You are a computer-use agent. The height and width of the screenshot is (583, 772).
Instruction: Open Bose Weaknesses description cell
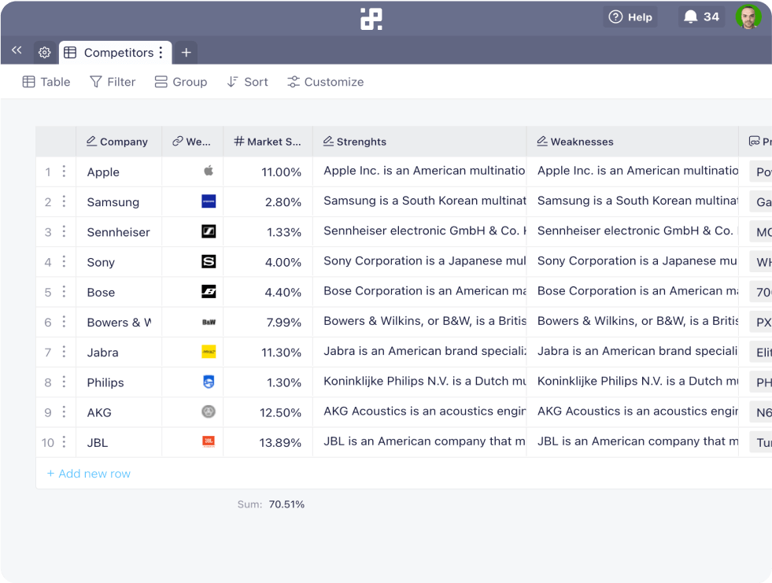coord(633,292)
